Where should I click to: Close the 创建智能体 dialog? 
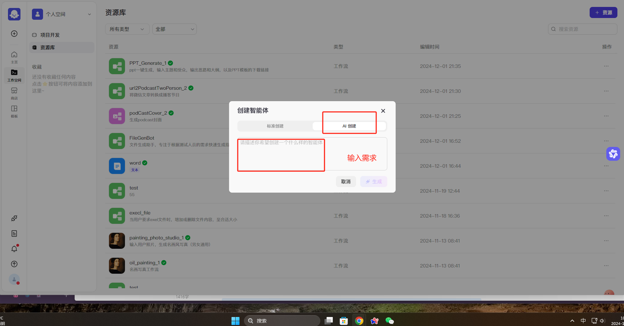tap(383, 111)
